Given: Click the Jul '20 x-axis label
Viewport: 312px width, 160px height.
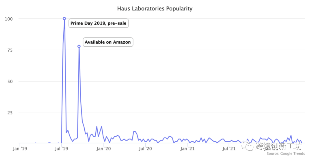Looking at the screenshot, I should pyautogui.click(x=145, y=149).
